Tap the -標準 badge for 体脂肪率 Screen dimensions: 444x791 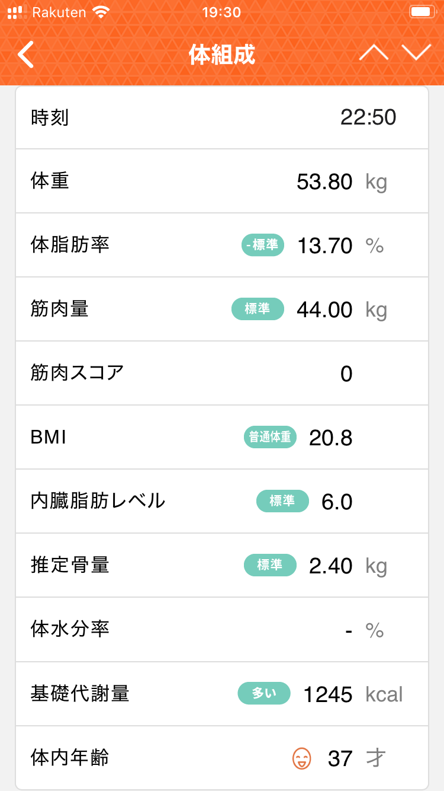pos(263,245)
